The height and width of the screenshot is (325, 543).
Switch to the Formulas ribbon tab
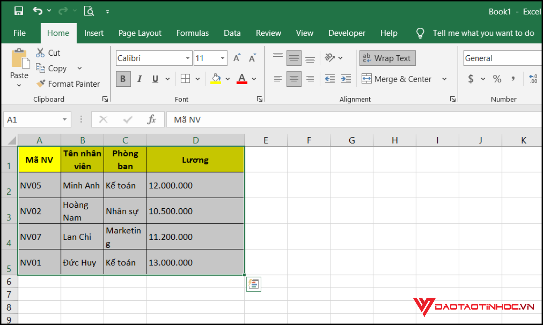click(x=193, y=33)
